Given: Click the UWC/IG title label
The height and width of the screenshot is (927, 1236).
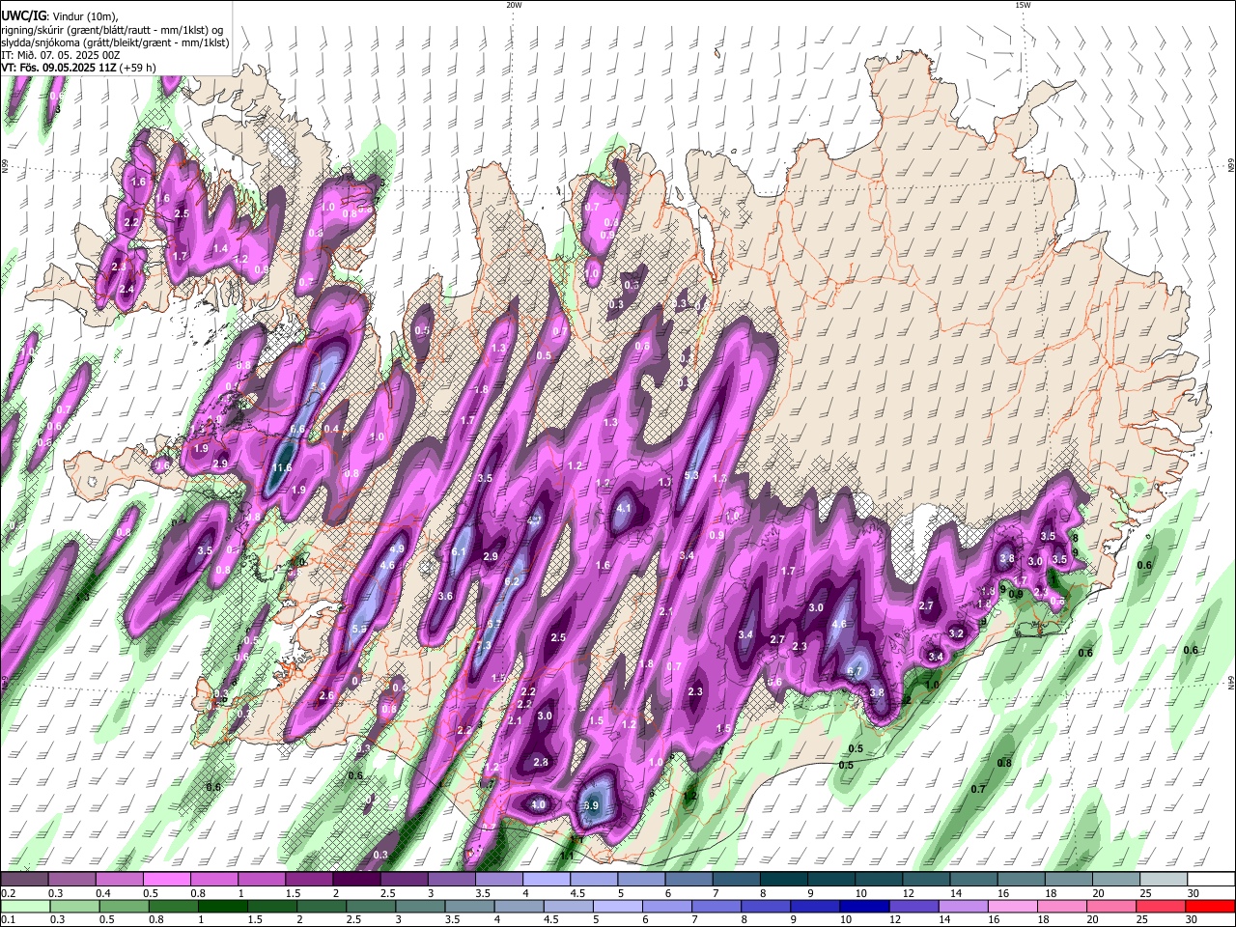Looking at the screenshot, I should (x=23, y=15).
